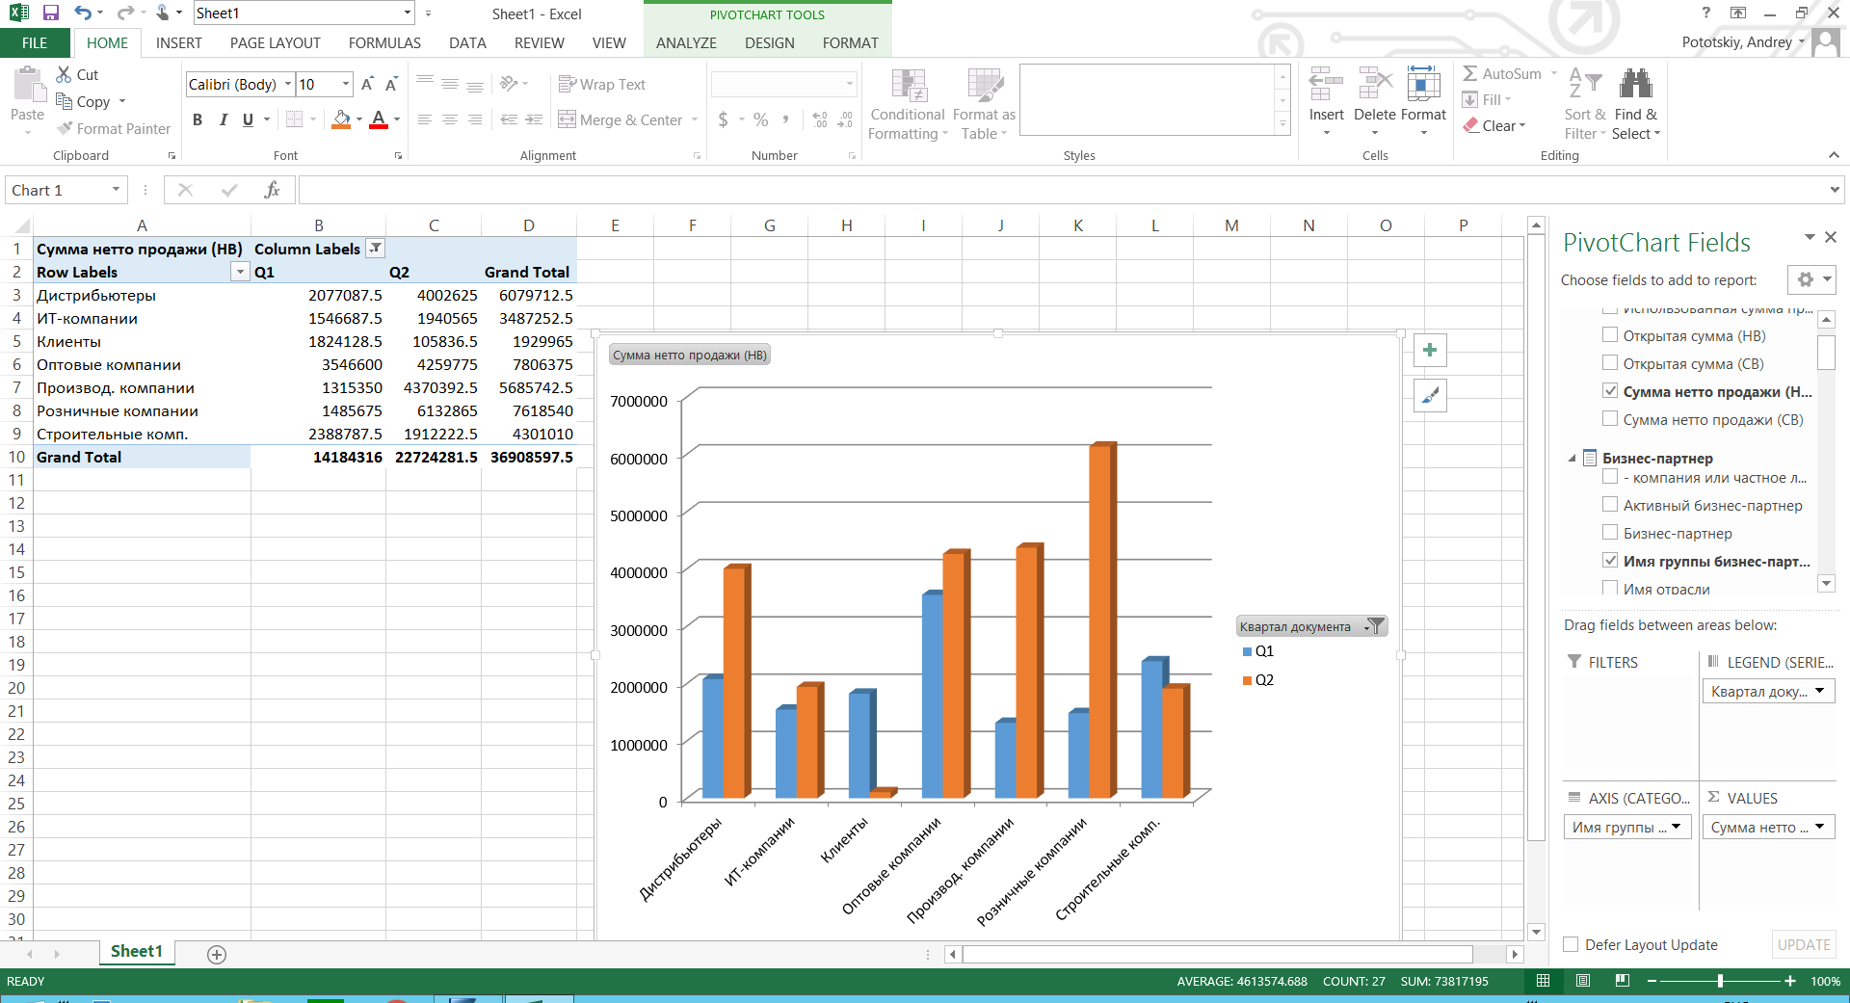Screen dimensions: 1850x1003
Task: Open Sort & Filter menu
Action: (1585, 105)
